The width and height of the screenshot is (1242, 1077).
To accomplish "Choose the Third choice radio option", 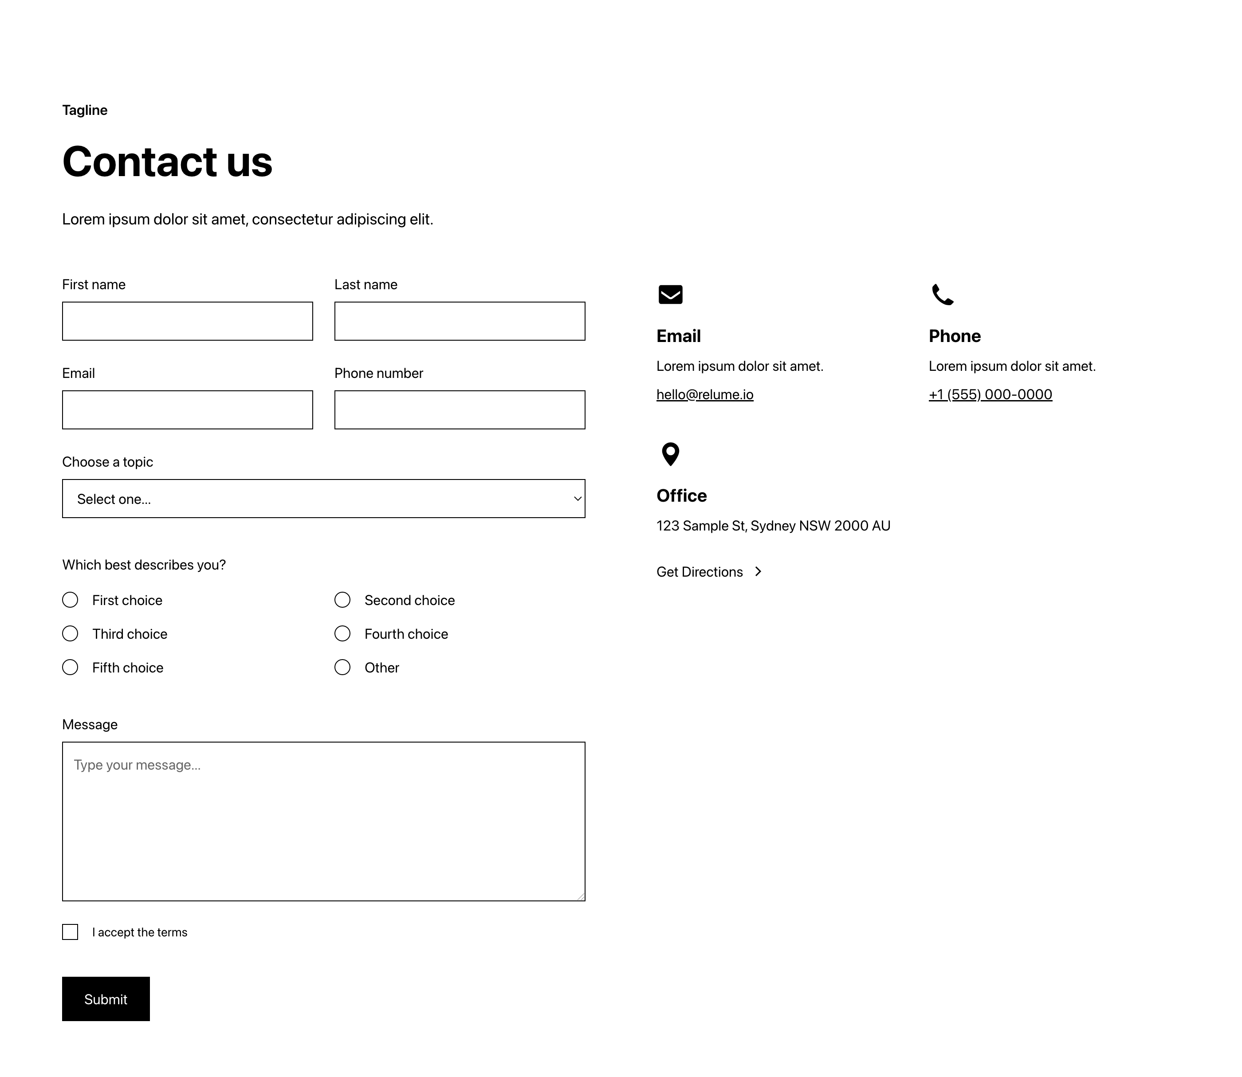I will pos(70,633).
